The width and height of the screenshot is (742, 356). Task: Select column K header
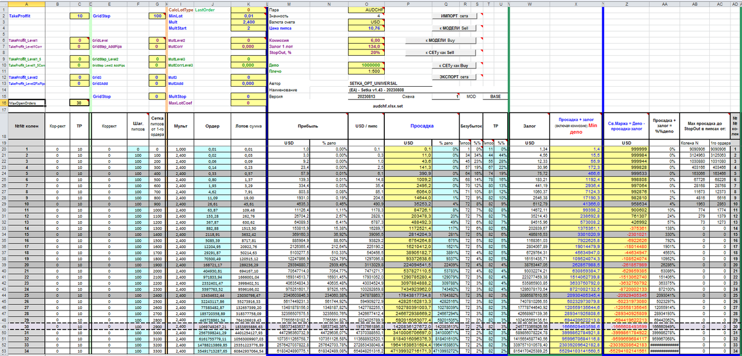(x=248, y=3)
